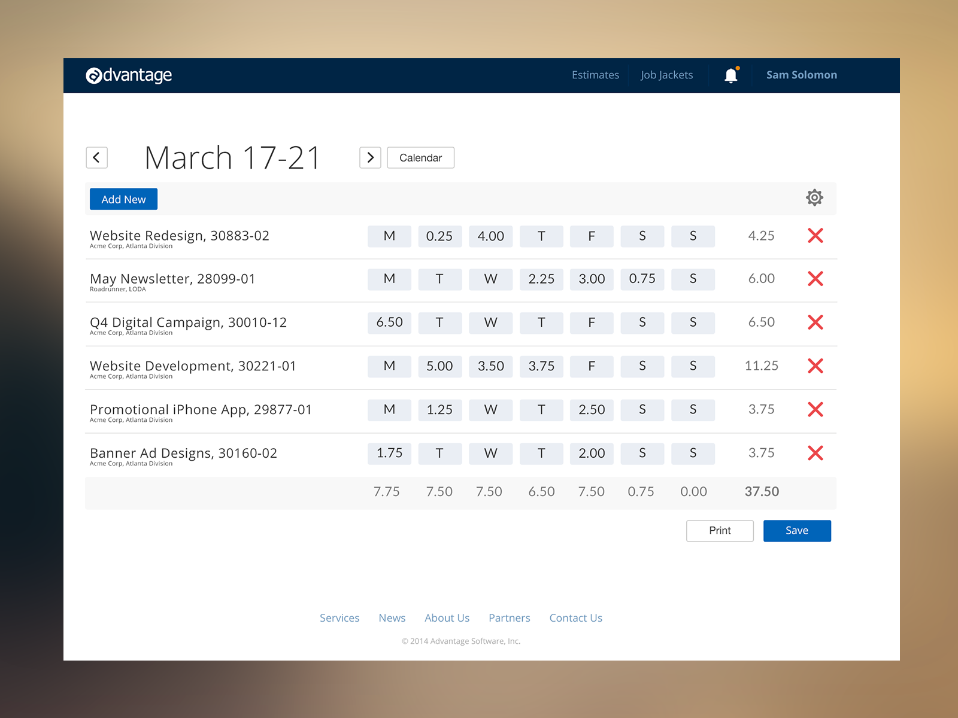Screen dimensions: 958x718
Task: Click the 7.75 Monday column total
Action: (386, 492)
